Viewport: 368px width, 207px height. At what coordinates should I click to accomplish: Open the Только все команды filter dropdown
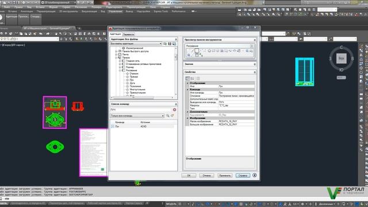(137, 116)
